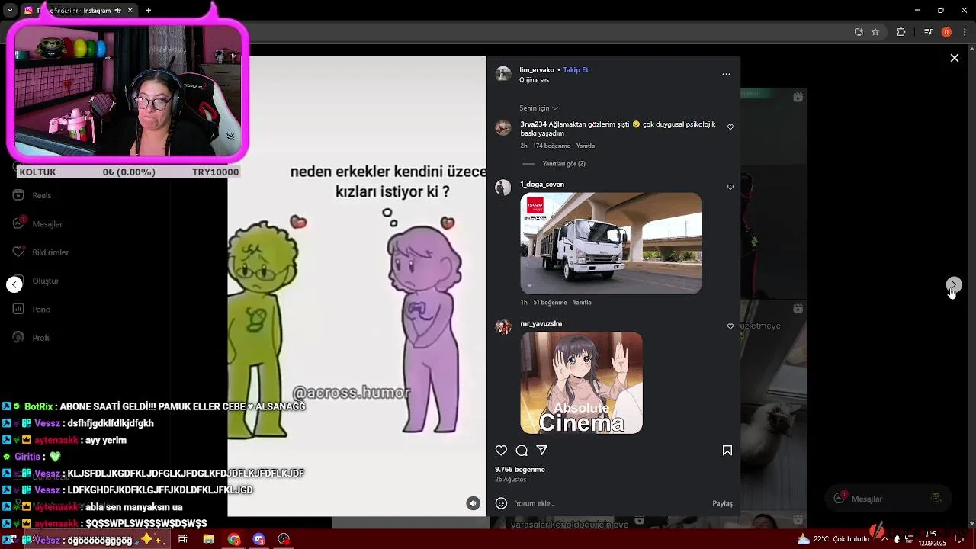Screen dimensions: 976x549
Task: Open Mesajlar in Instagram sidebar
Action: click(x=38, y=224)
